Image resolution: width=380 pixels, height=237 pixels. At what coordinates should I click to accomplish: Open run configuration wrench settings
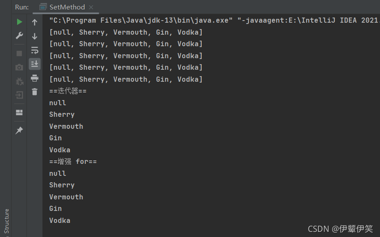click(19, 36)
